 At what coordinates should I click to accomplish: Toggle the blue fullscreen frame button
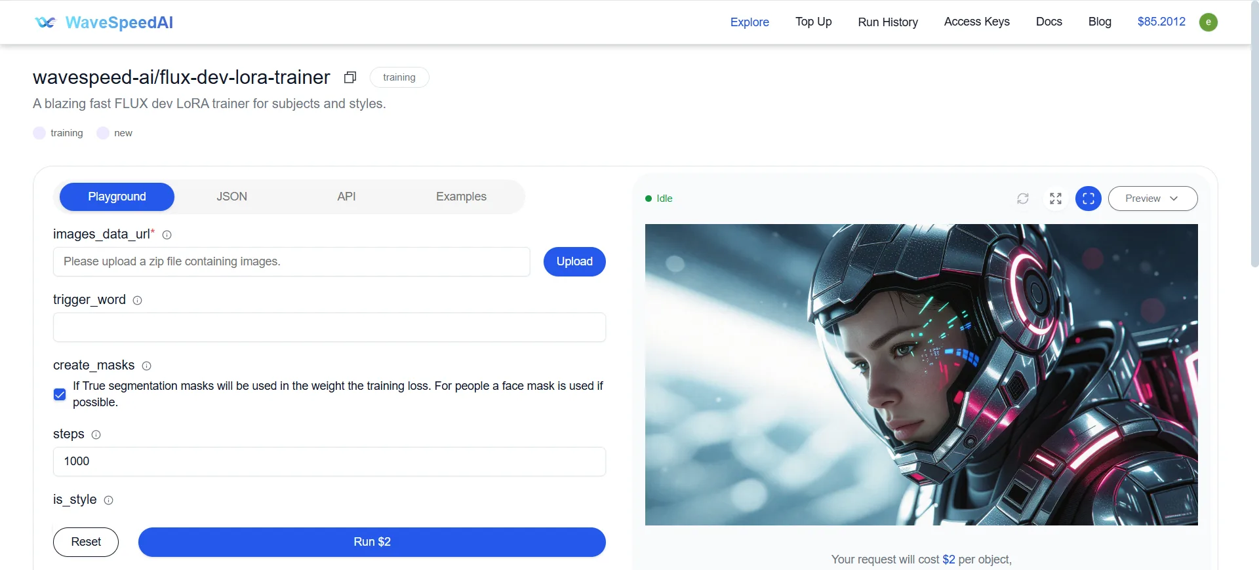[x=1089, y=199]
